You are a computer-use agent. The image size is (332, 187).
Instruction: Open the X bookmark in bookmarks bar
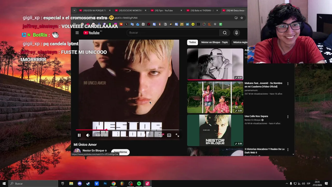click(x=126, y=24)
